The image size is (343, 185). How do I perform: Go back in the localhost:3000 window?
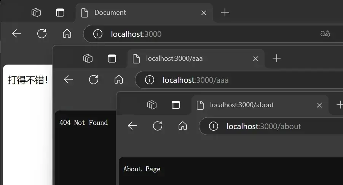coord(17,34)
